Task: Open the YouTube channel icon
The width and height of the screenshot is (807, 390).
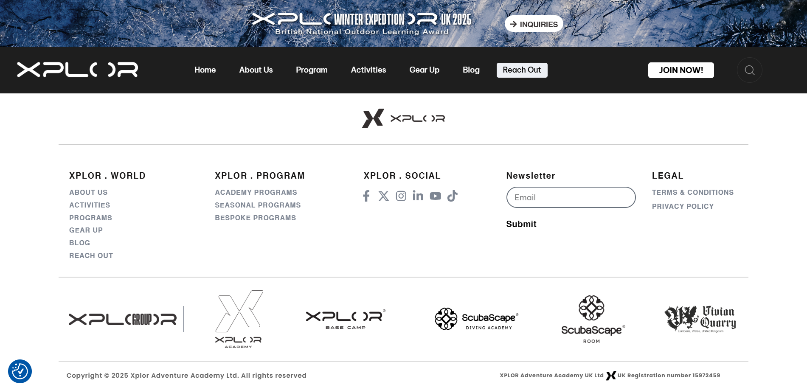Action: [435, 196]
